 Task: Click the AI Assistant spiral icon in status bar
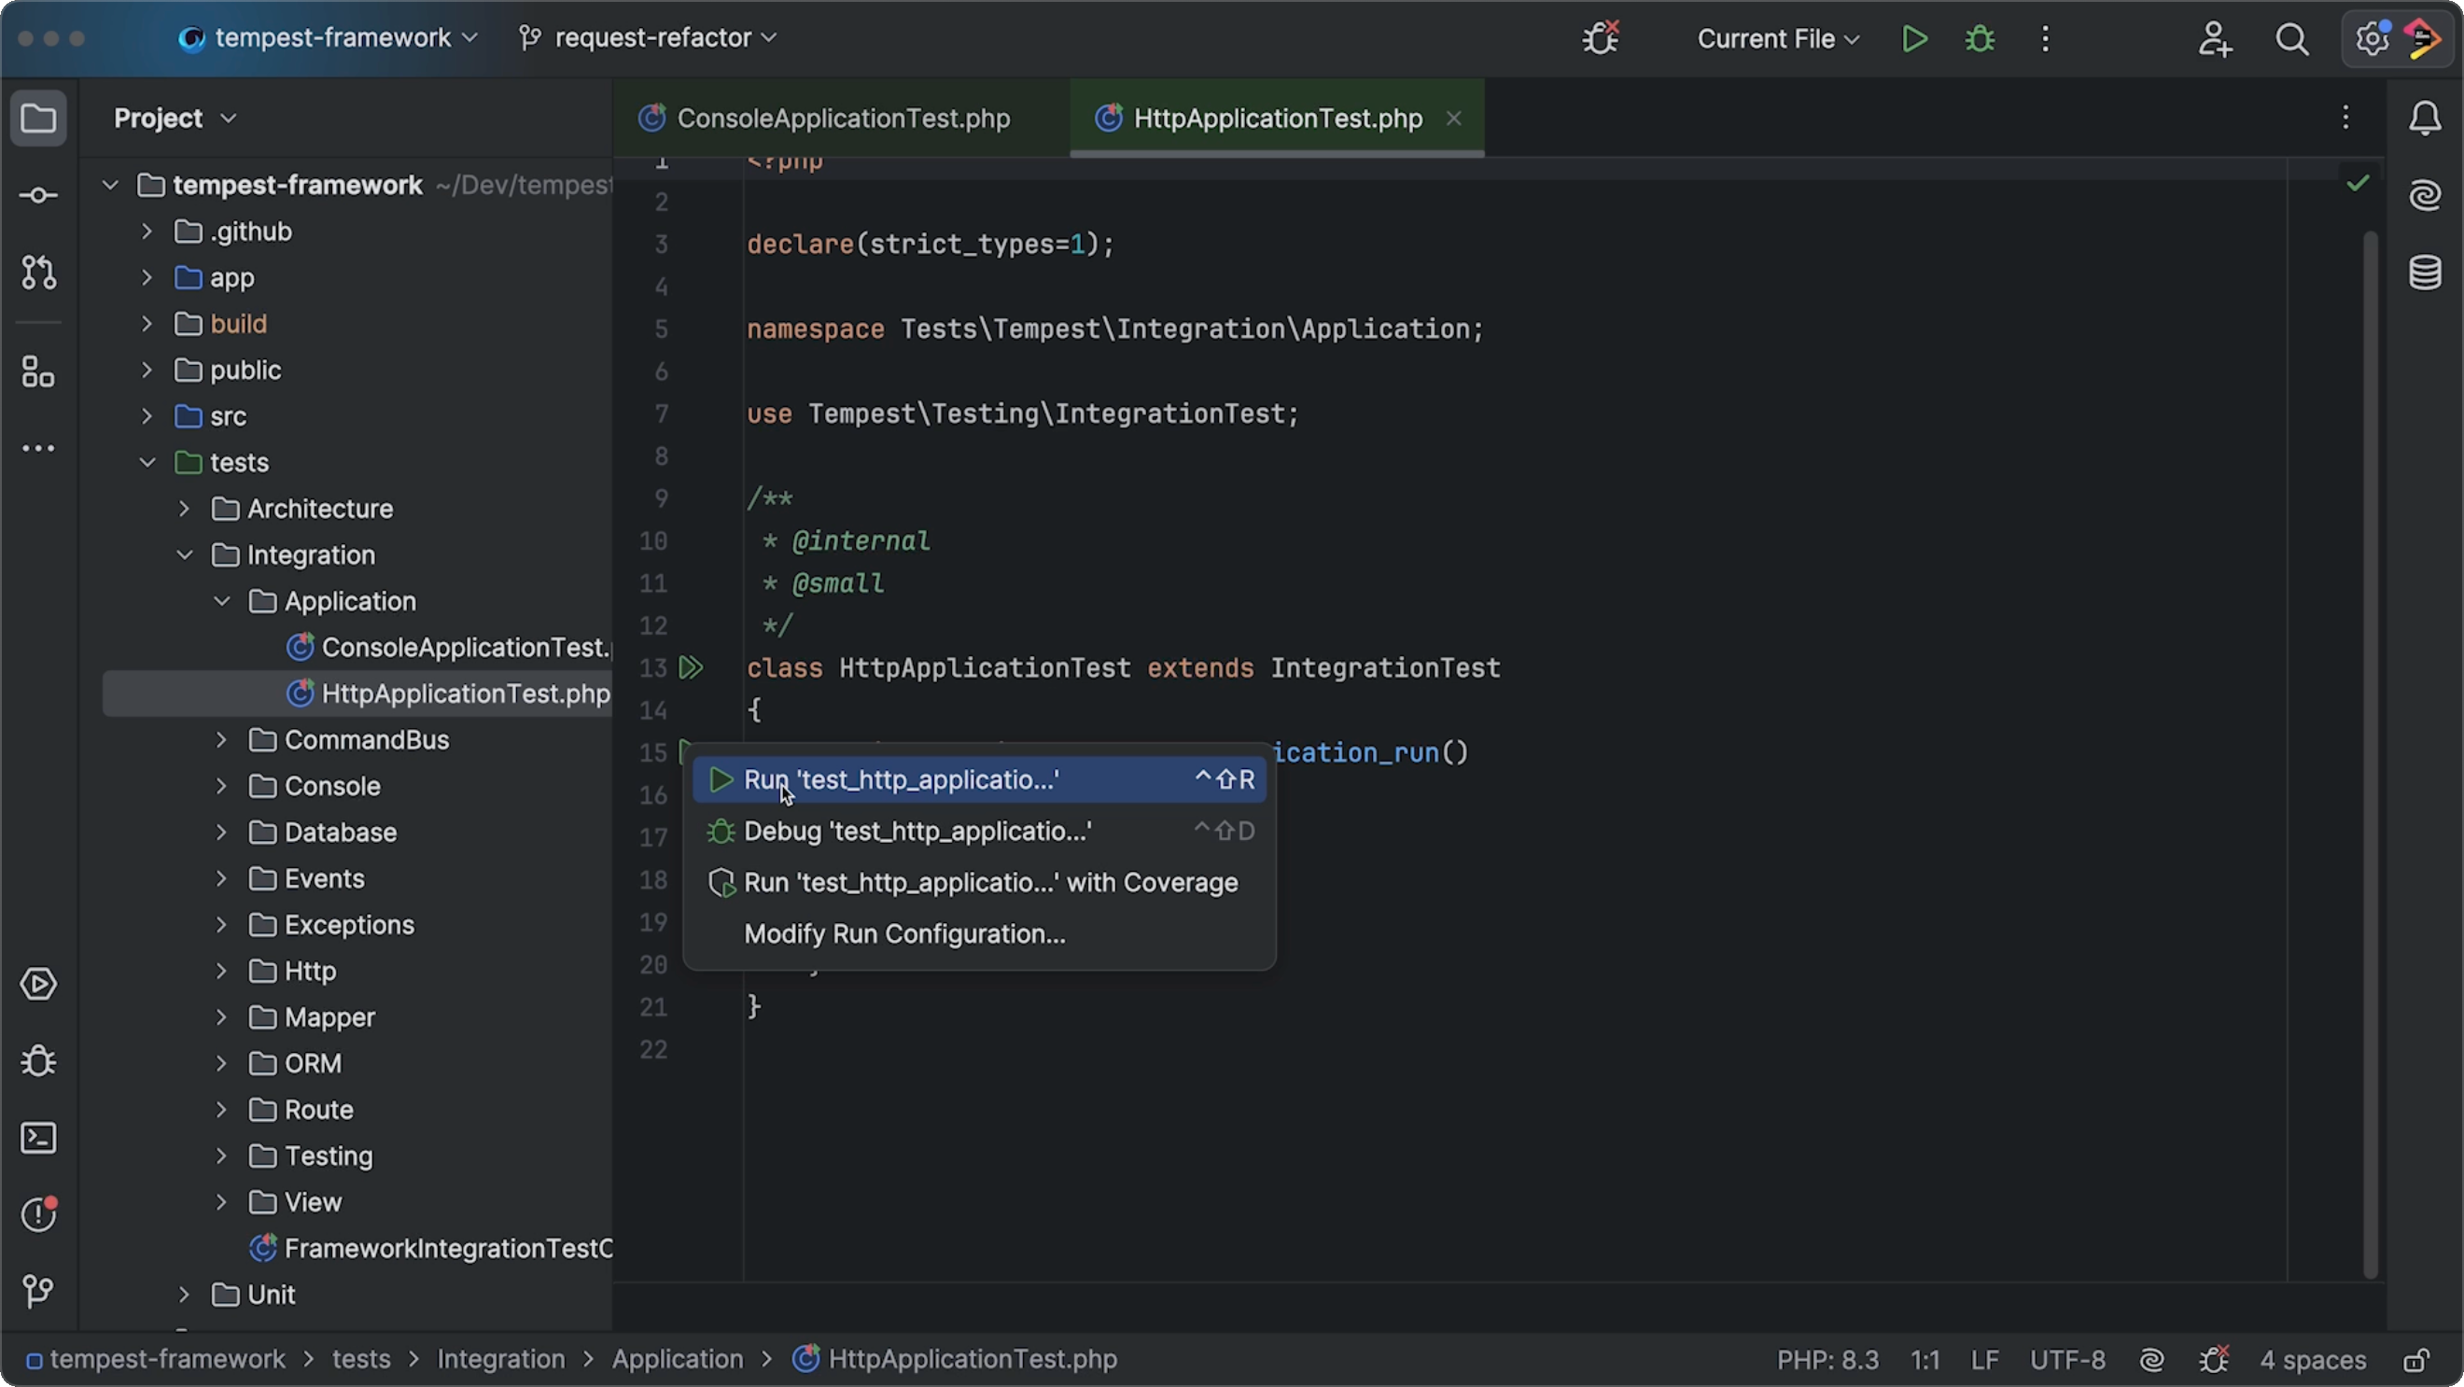click(2151, 1359)
